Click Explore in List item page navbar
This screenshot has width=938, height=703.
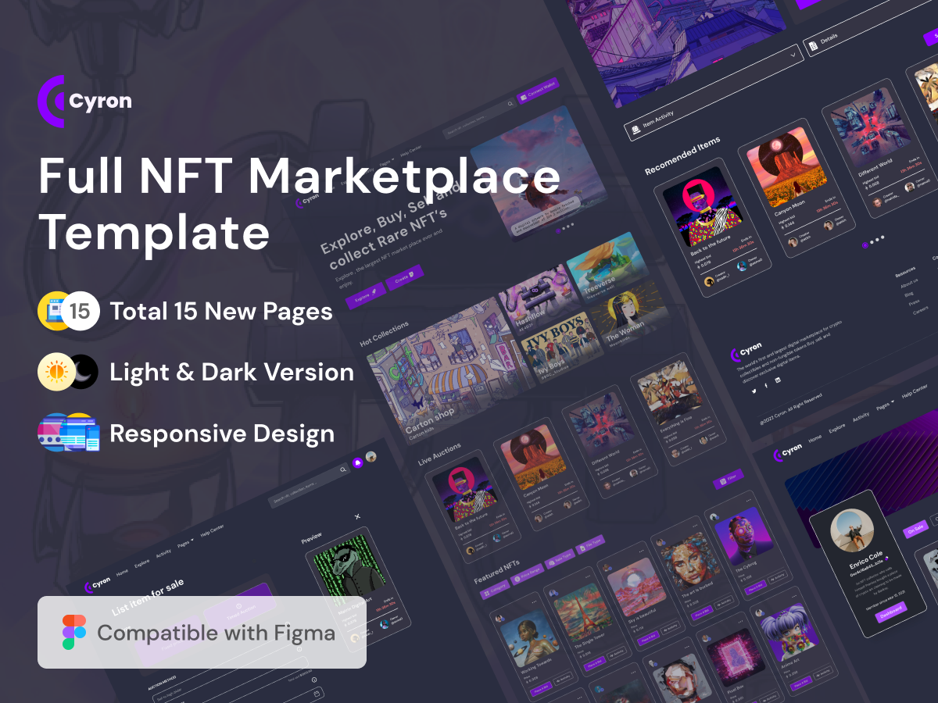[x=142, y=562]
